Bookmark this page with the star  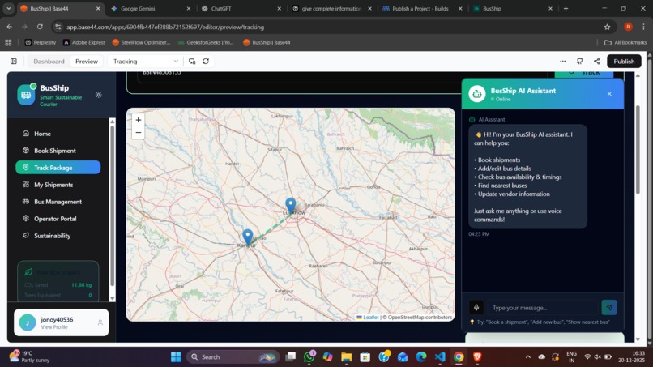[607, 27]
